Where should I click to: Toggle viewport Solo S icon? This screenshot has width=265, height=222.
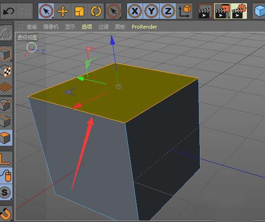tap(6, 192)
